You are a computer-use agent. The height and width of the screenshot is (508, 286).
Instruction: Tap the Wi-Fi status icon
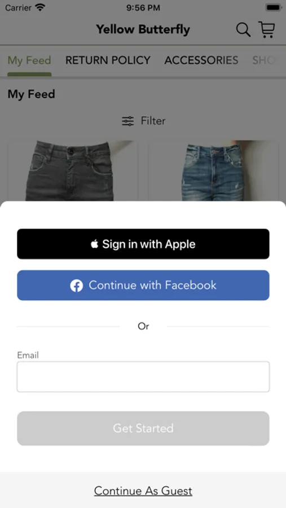tap(40, 8)
